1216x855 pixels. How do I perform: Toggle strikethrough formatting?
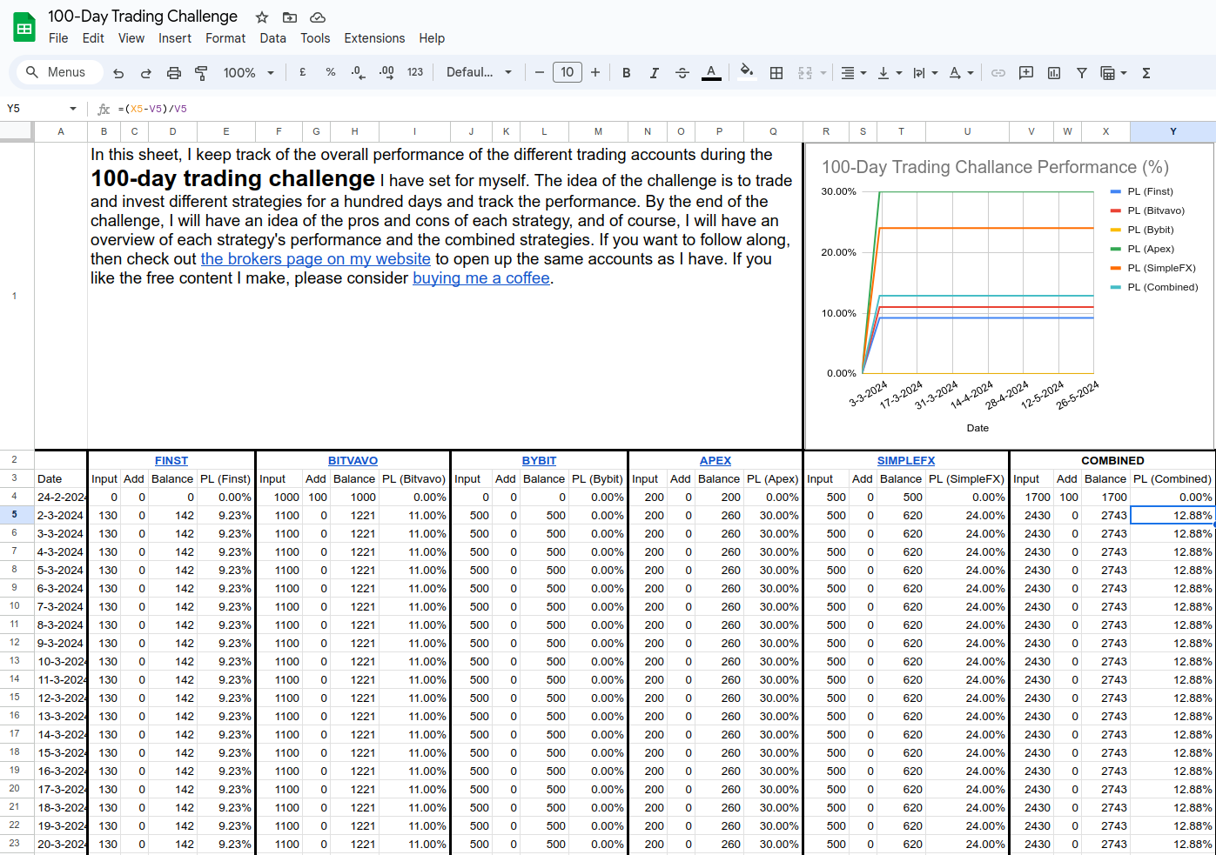682,73
